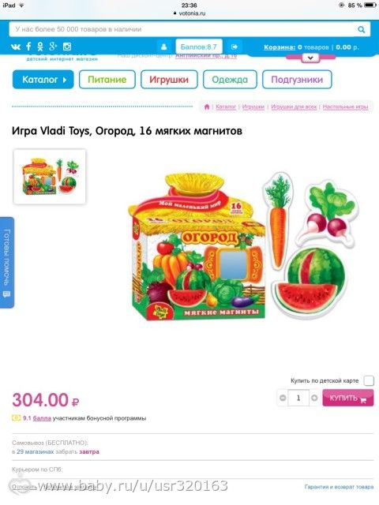Go to home via breadcrumb house icon
Viewport: 379px width, 505px height.
207,107
